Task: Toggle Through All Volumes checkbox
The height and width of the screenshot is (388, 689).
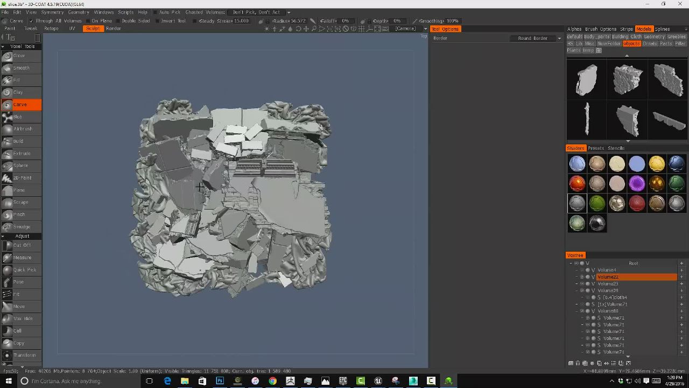Action: point(31,21)
